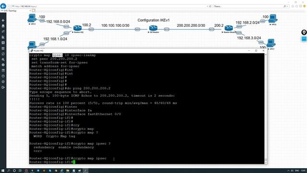307x173 pixels.
Task: Expand the search provider dropdown arrow
Action: 287,6
